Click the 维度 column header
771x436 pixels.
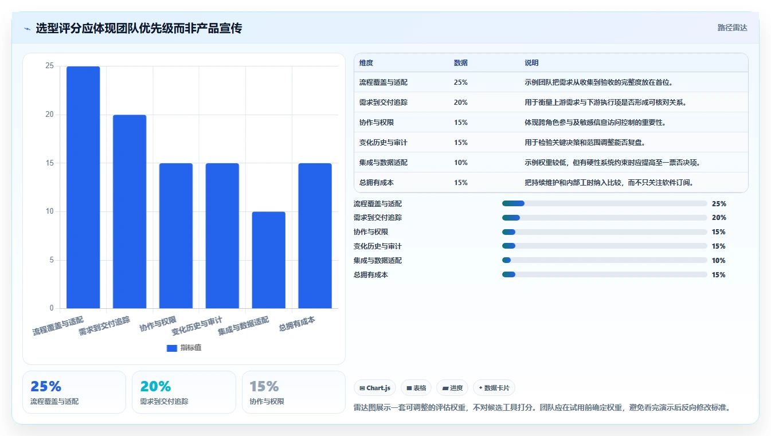tap(366, 63)
